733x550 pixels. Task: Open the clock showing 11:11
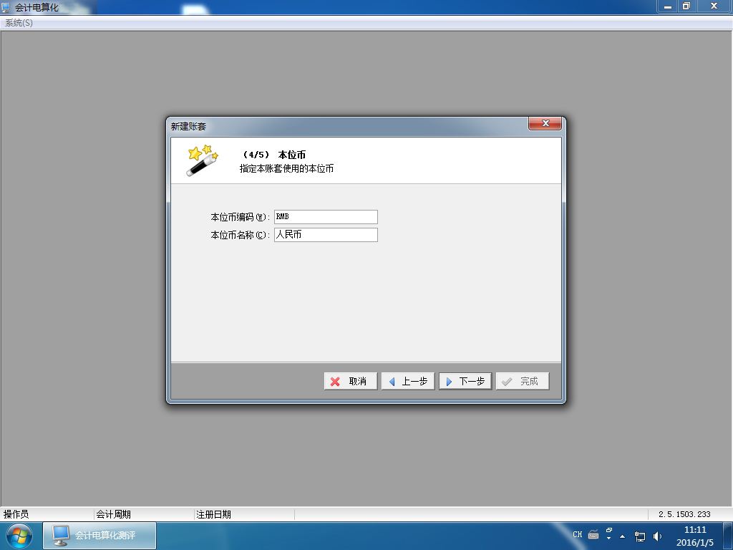694,536
